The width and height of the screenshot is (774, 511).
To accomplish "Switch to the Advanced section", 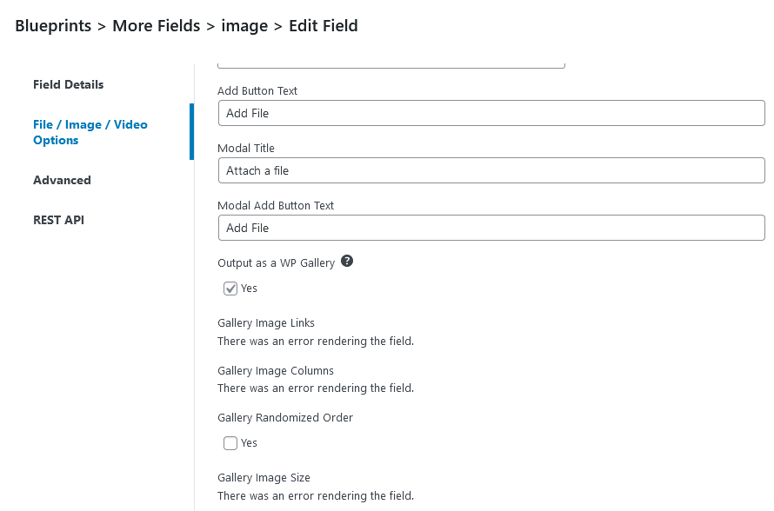I will click(x=62, y=180).
